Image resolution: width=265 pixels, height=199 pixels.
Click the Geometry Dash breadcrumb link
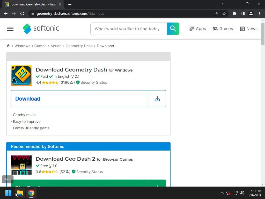coord(79,46)
